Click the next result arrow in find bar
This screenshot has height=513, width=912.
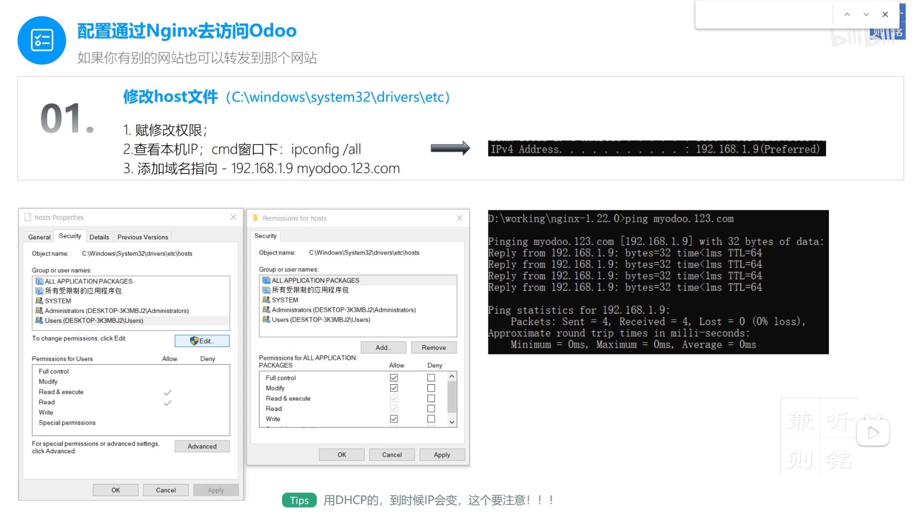[866, 14]
